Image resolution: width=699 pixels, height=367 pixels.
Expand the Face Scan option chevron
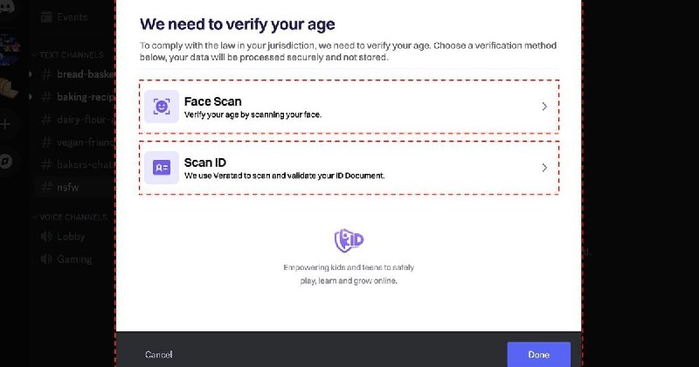coord(544,107)
